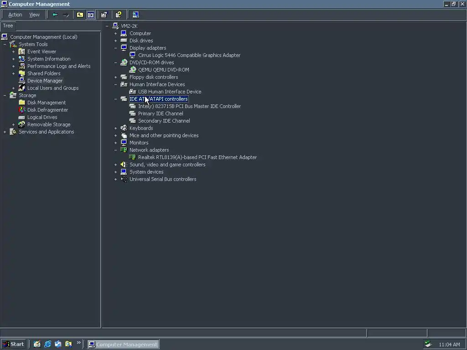Click the Shared Folders icon

[22, 73]
